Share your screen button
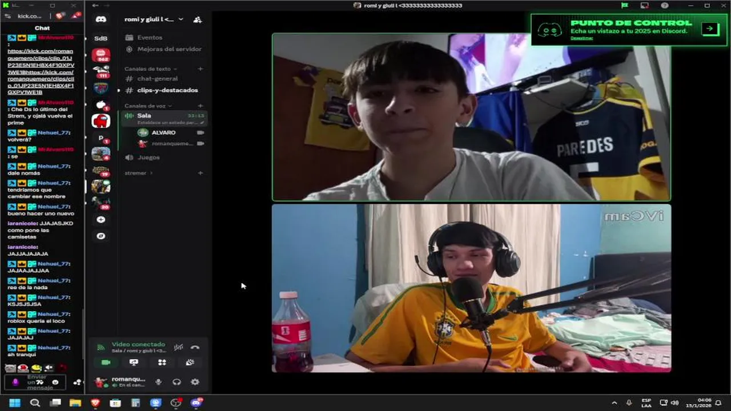The width and height of the screenshot is (731, 411). tap(134, 362)
